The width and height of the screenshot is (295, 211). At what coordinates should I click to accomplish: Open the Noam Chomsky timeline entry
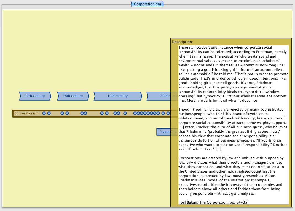coord(163,132)
